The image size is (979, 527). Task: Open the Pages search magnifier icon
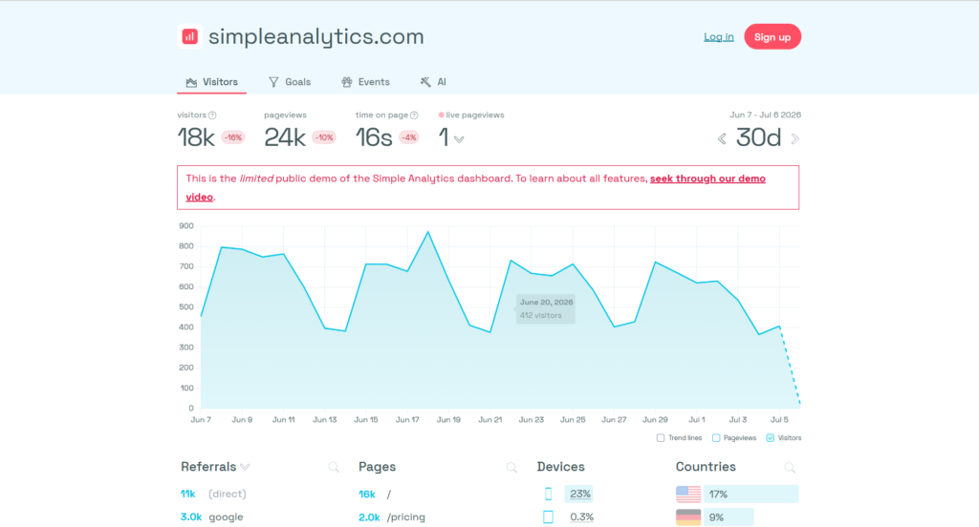[x=512, y=467]
